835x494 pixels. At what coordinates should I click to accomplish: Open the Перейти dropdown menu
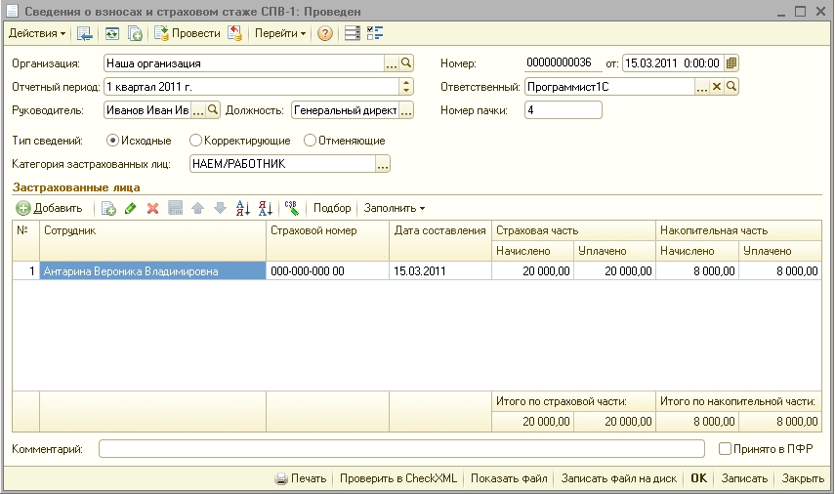tap(280, 33)
